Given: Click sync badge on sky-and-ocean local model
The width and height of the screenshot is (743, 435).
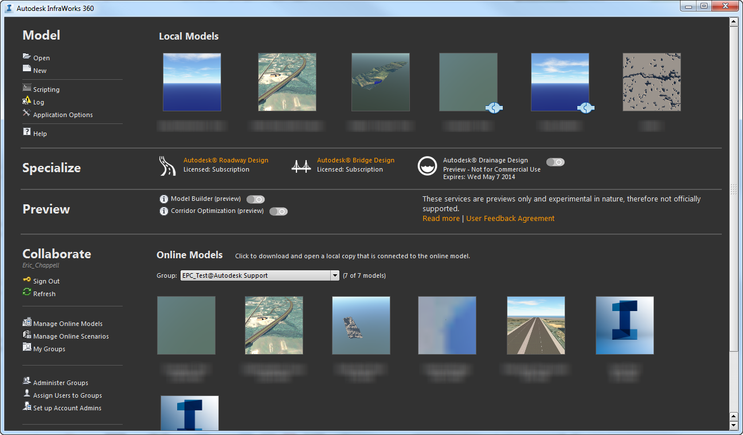Looking at the screenshot, I should click(x=585, y=107).
